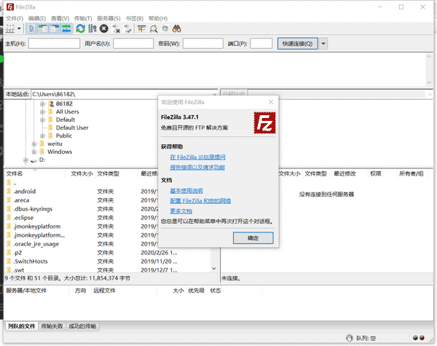Switch to 列队的文件 tab
Image resolution: width=437 pixels, height=346 pixels.
coord(21,326)
